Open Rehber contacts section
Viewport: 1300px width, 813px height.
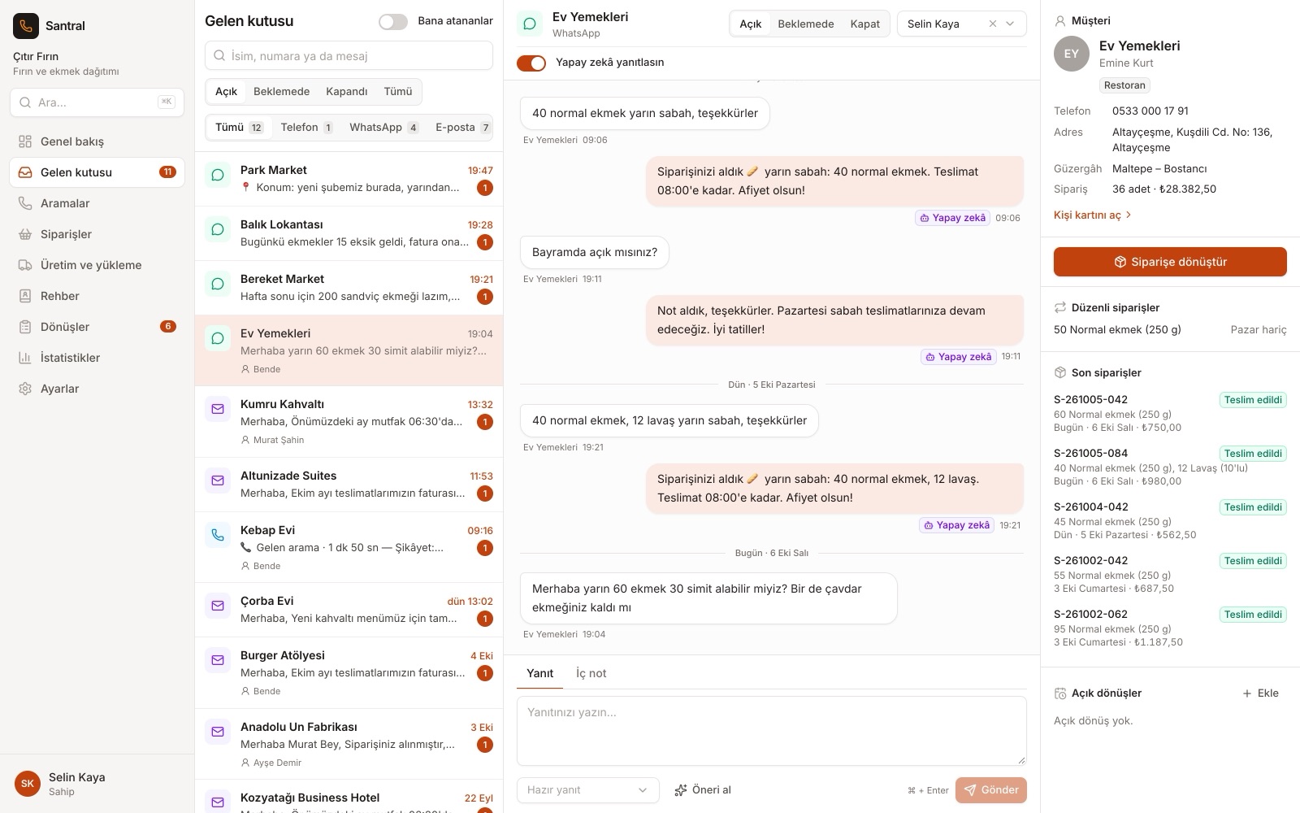(x=97, y=296)
